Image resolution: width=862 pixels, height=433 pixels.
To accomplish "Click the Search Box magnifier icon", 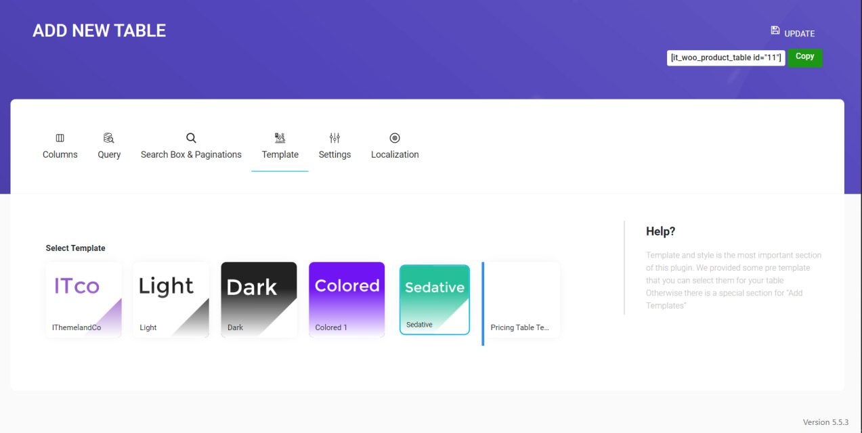I will click(x=191, y=138).
